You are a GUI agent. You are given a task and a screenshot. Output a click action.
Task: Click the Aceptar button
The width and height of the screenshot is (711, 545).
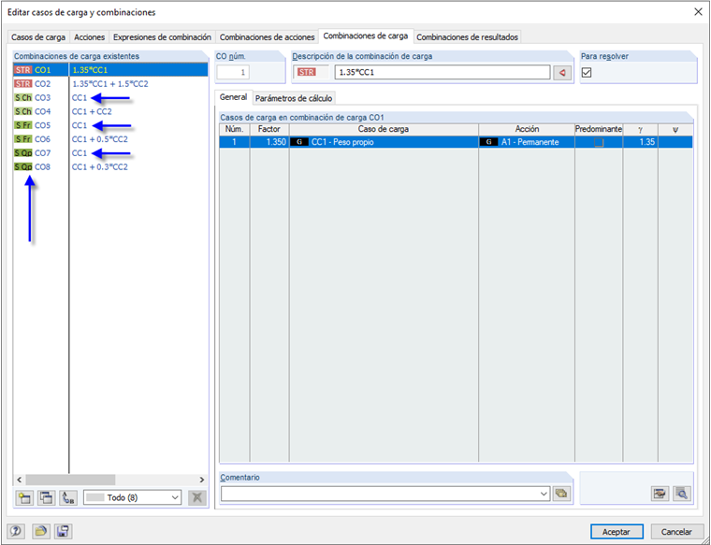617,531
